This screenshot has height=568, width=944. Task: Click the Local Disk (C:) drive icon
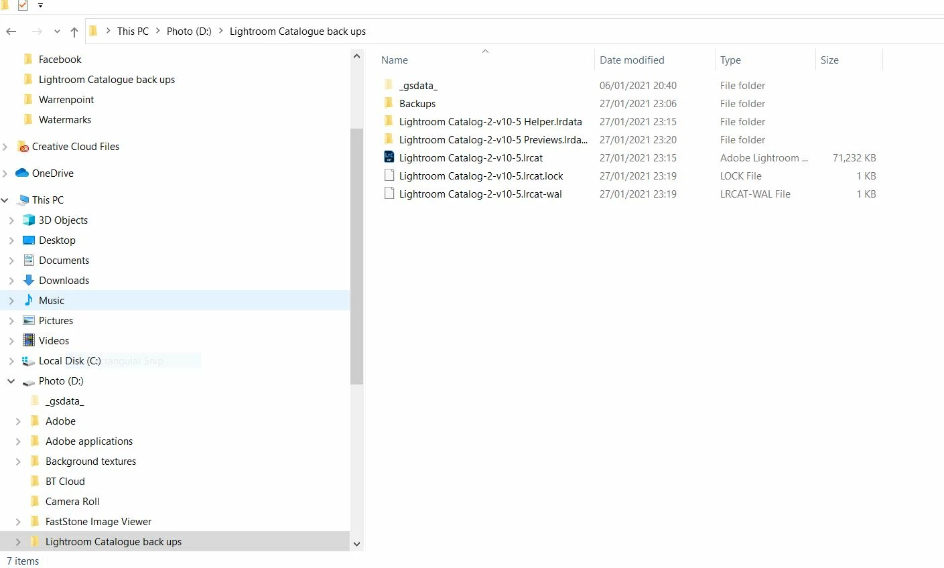pyautogui.click(x=29, y=361)
